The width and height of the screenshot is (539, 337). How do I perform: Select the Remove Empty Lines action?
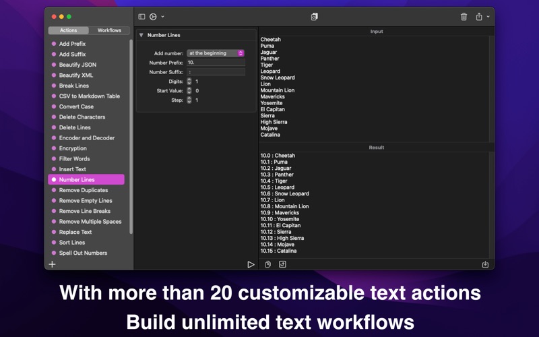pyautogui.click(x=86, y=200)
